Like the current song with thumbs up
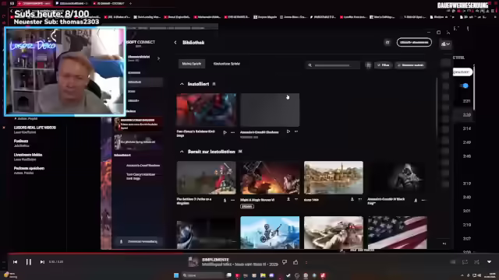This screenshot has width=499, height=280. coord(296,262)
